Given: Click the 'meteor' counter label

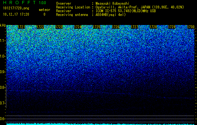Looking at the screenshot, I should [44, 10].
